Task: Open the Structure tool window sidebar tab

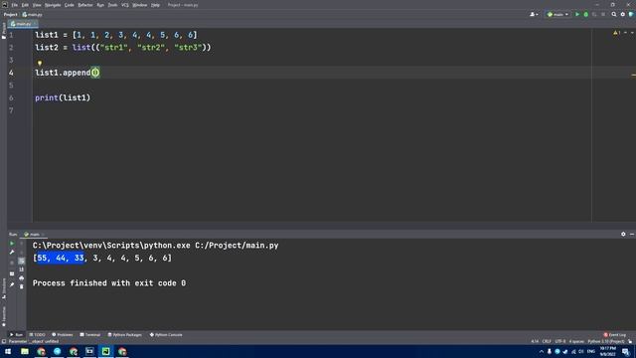Action: (4, 288)
